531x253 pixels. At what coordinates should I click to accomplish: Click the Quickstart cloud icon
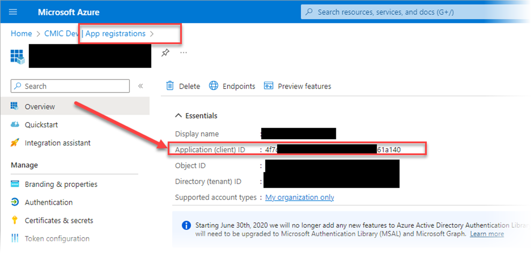[15, 125]
